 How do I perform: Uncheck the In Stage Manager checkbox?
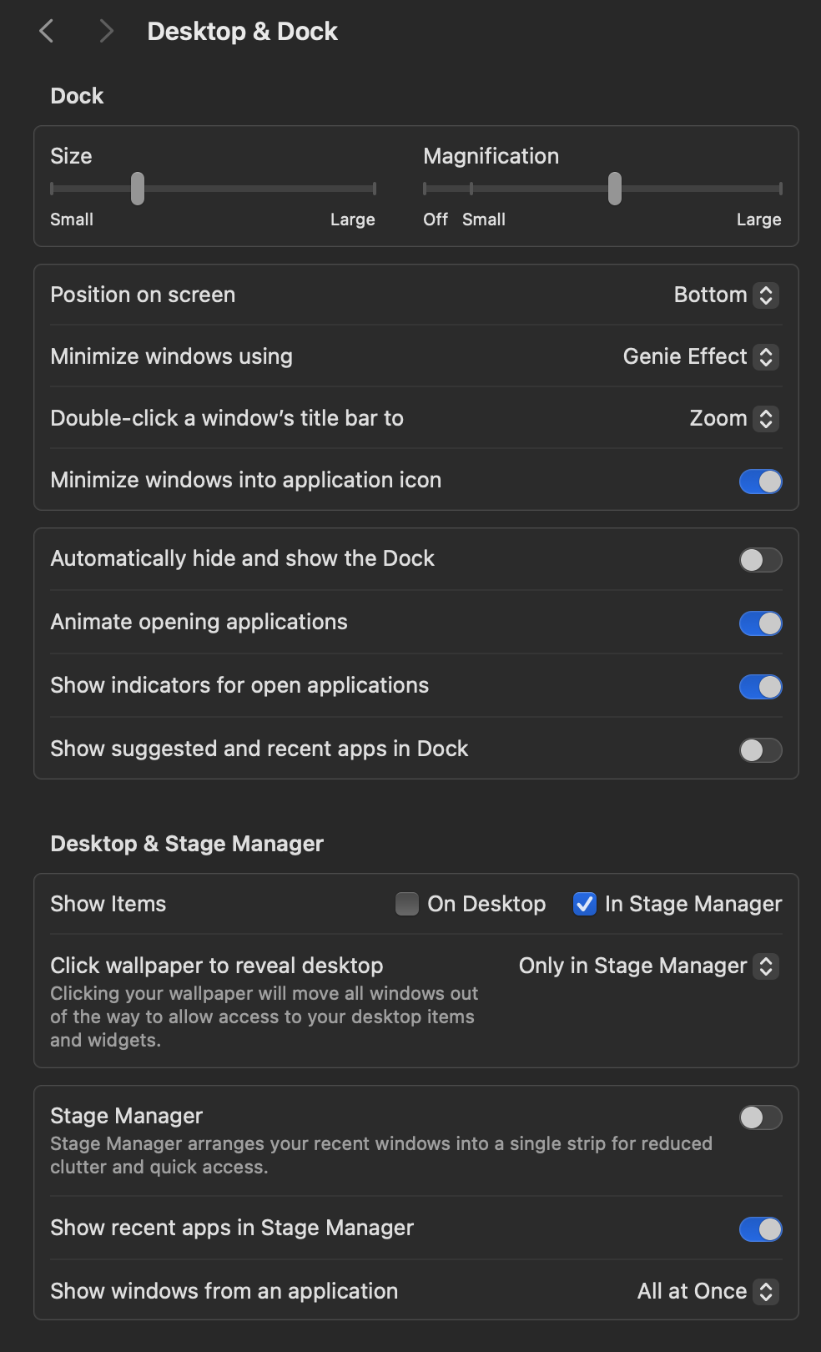[585, 904]
